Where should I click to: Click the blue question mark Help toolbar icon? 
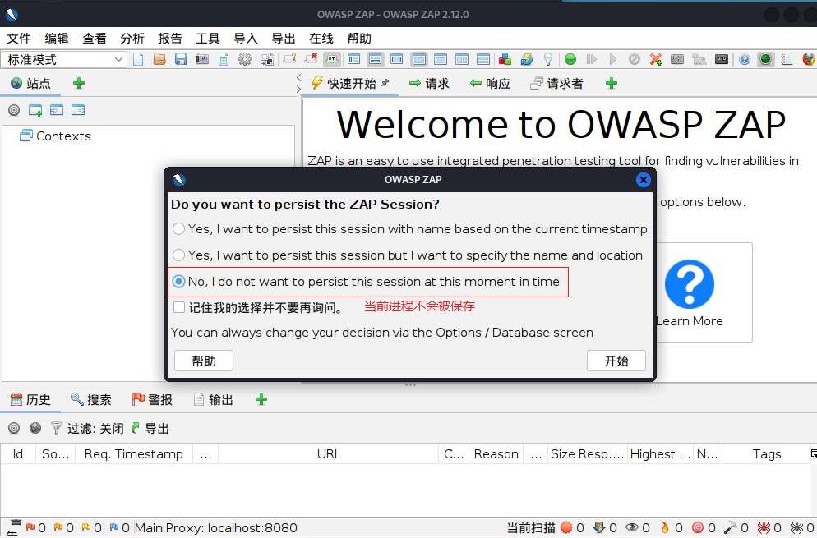[745, 59]
